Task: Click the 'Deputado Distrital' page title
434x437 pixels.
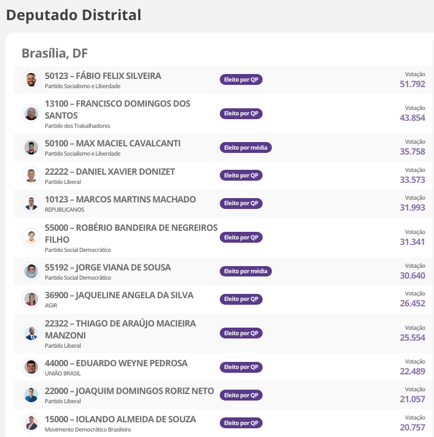Action: [x=73, y=15]
